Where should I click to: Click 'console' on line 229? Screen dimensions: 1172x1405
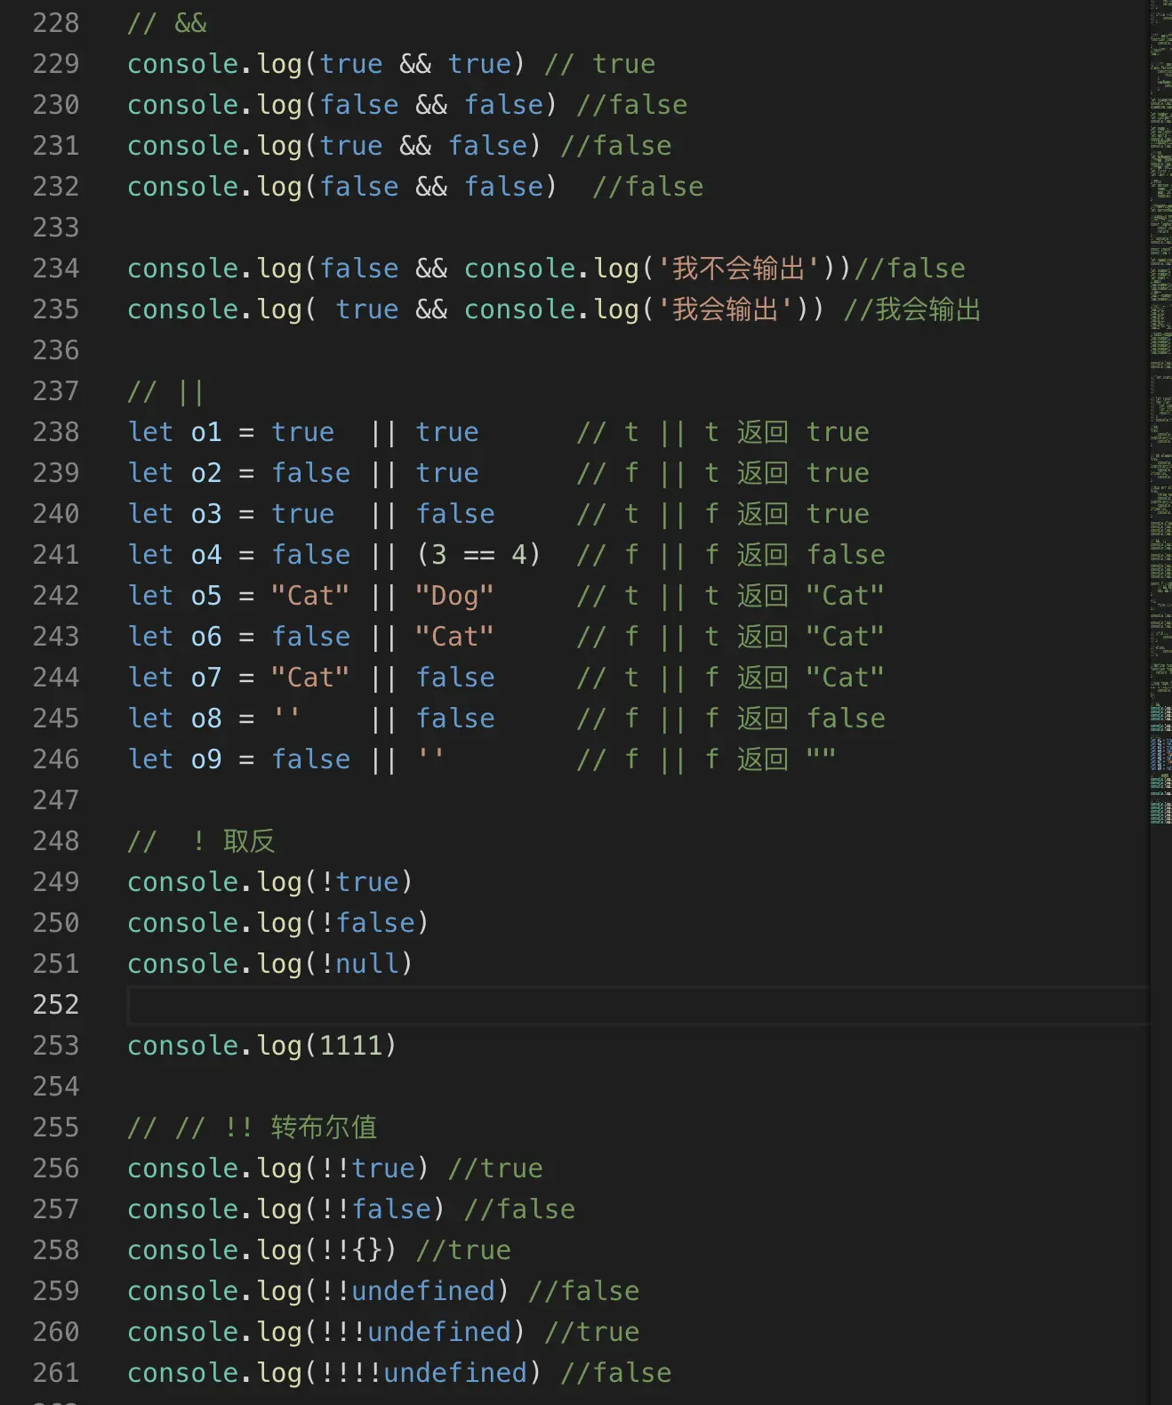click(183, 64)
